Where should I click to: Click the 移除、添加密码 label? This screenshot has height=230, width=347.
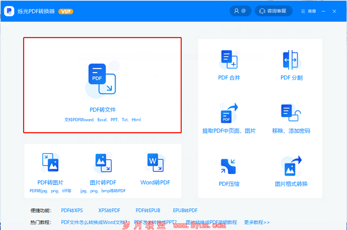(291, 131)
